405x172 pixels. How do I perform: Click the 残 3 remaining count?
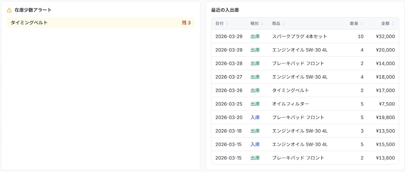pos(186,23)
